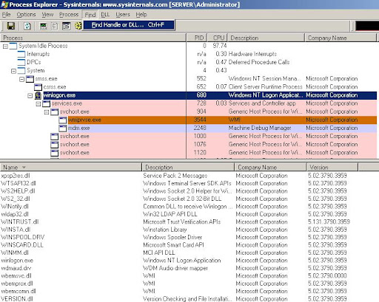Click the Refresh Now toolbar icon
This screenshot has height=302, width=379.
[27, 26]
